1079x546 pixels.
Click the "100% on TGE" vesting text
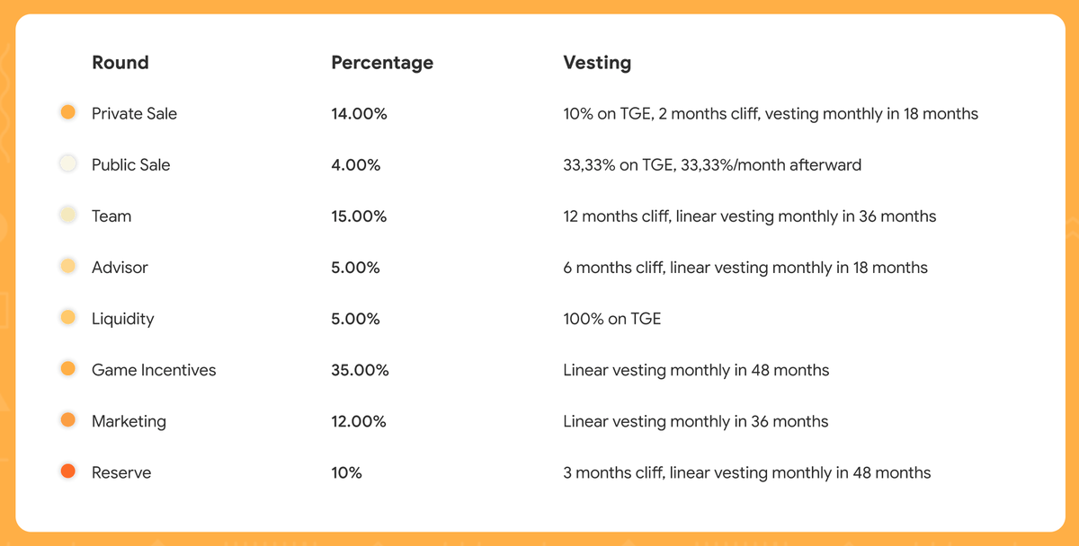611,319
